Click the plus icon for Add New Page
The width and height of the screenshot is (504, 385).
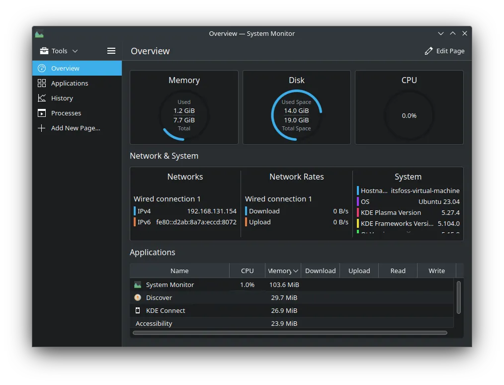click(x=42, y=128)
